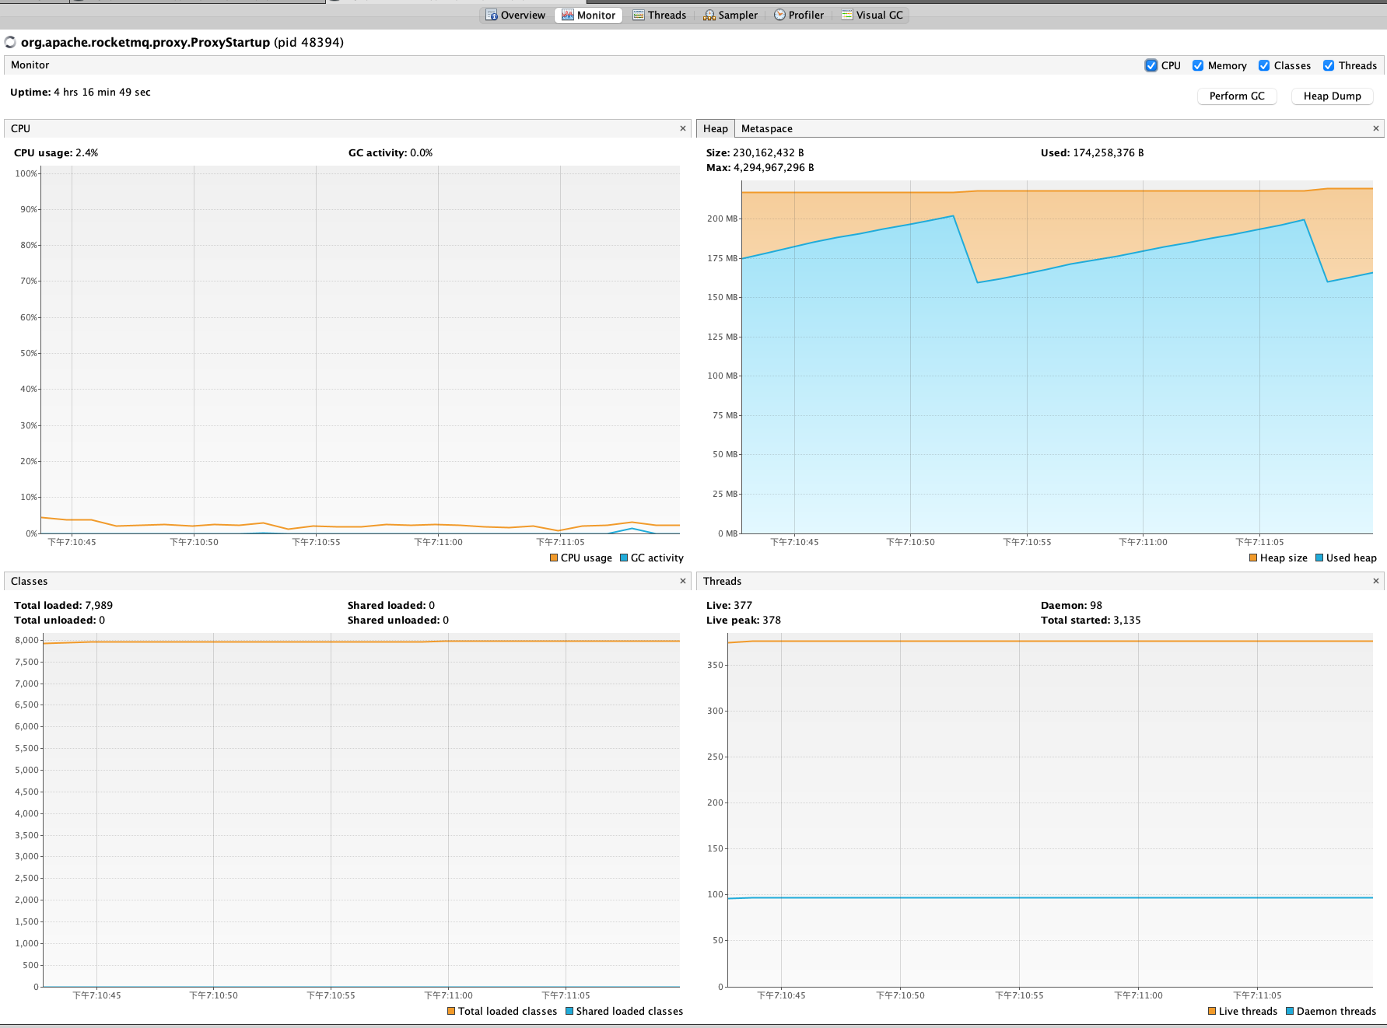Click the Daemon threads legend swatch
The width and height of the screenshot is (1387, 1028).
coord(1290,1011)
